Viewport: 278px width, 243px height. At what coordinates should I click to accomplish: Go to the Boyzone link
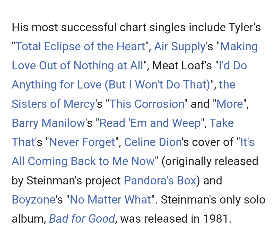(x=33, y=199)
